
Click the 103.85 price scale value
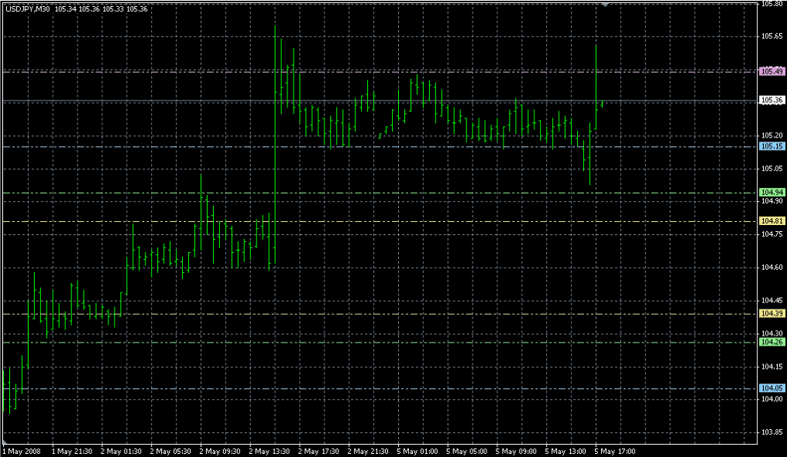coord(770,432)
